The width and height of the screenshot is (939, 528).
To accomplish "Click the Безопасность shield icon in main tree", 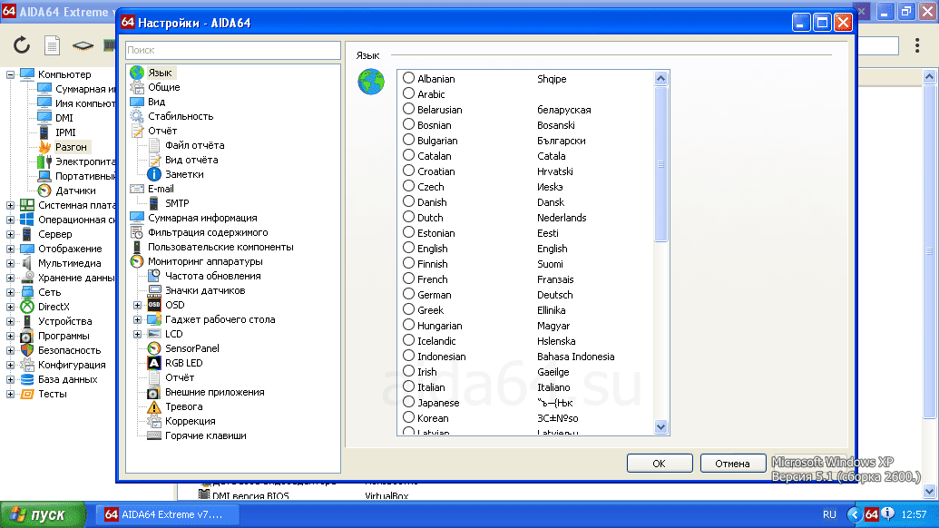I will coord(27,350).
